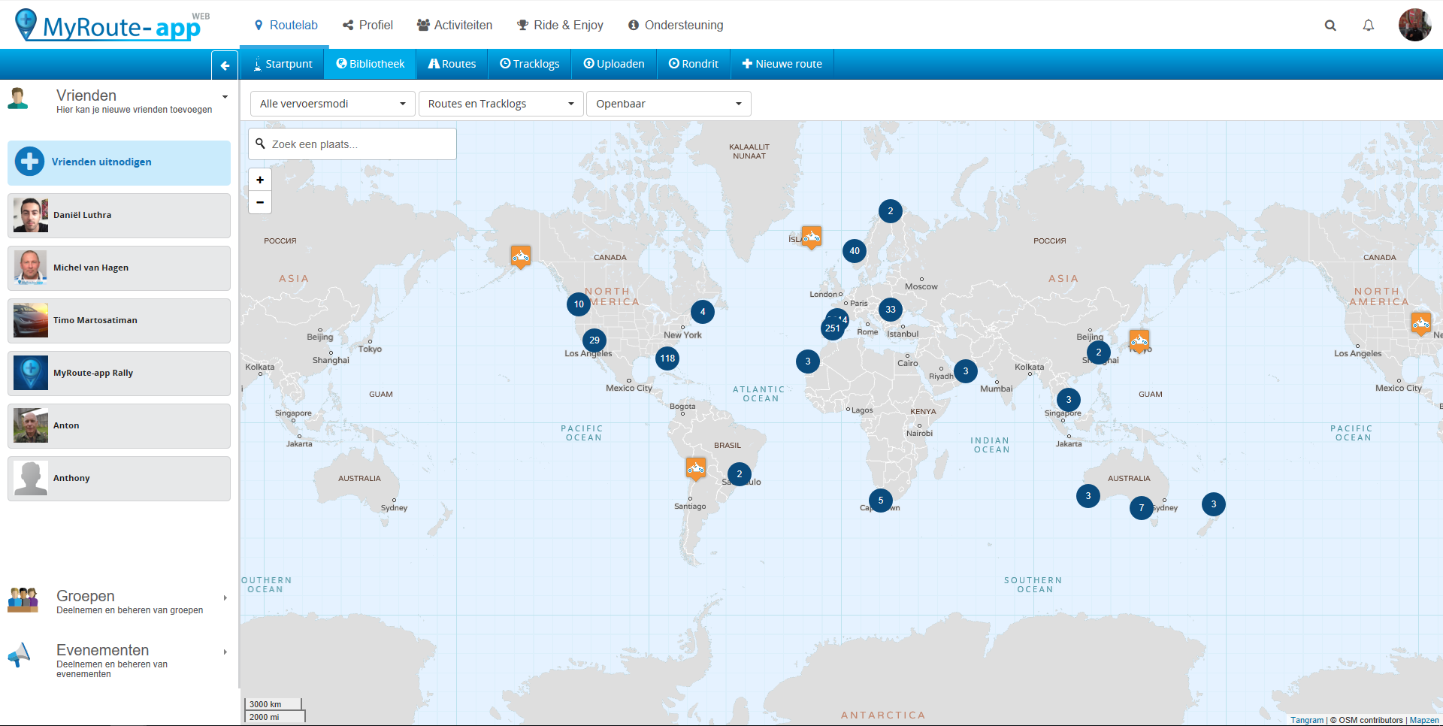1443x726 pixels.
Task: Switch to the Bibliotheek tab
Action: (x=371, y=64)
